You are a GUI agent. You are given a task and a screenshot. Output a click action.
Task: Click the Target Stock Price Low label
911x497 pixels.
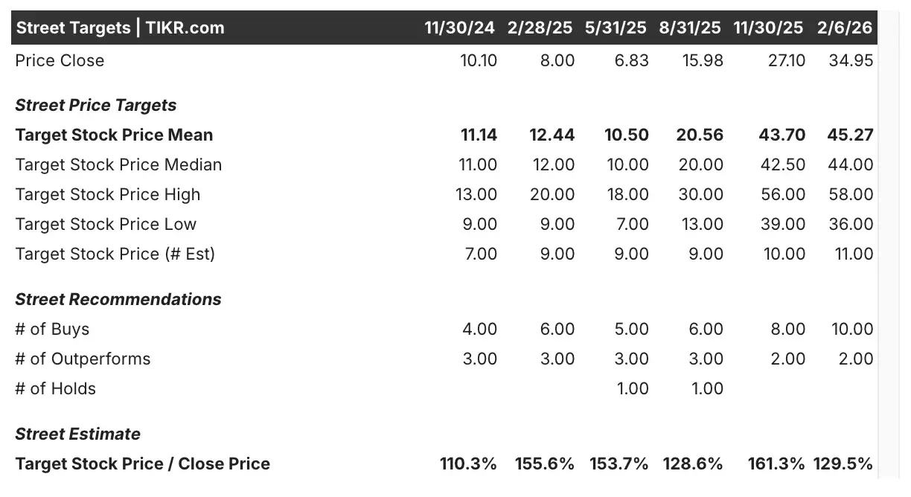pos(106,224)
